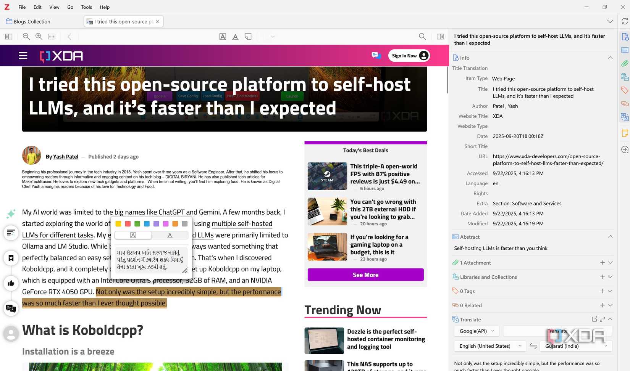Open Find in Document search

click(422, 37)
